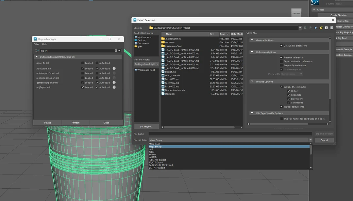Click the Documents folder bookmark icon

(135, 43)
